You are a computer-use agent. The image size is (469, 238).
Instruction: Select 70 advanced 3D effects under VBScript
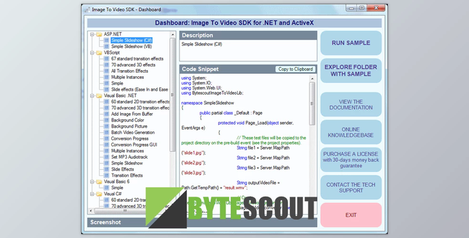(133, 65)
